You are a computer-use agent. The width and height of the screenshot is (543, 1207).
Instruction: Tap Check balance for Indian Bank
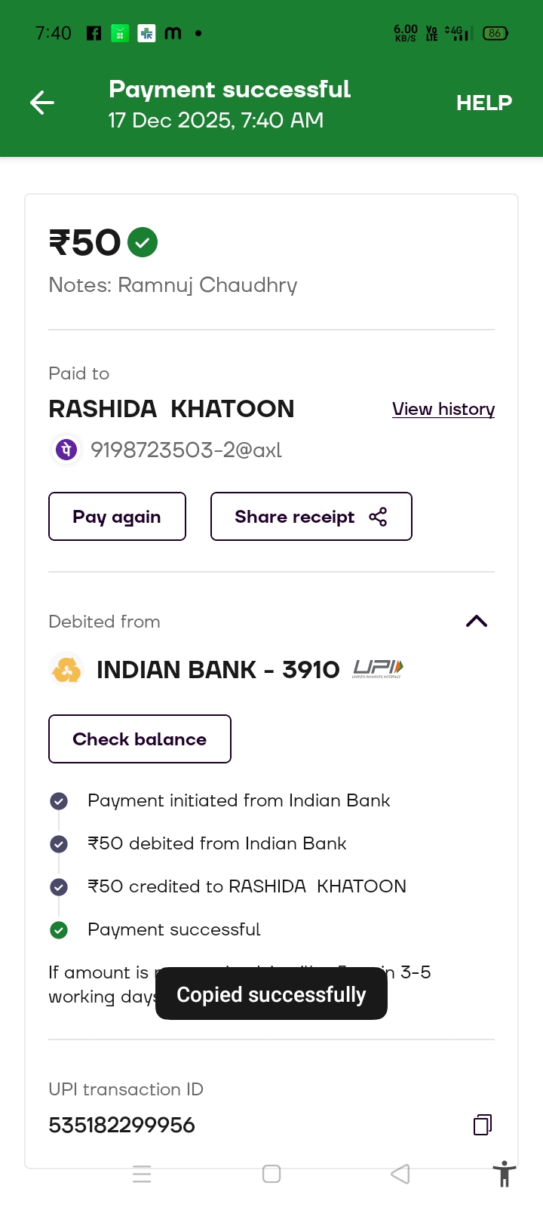(140, 739)
